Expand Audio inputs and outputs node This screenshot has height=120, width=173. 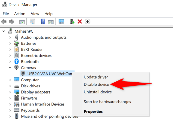pyautogui.click(x=10, y=37)
